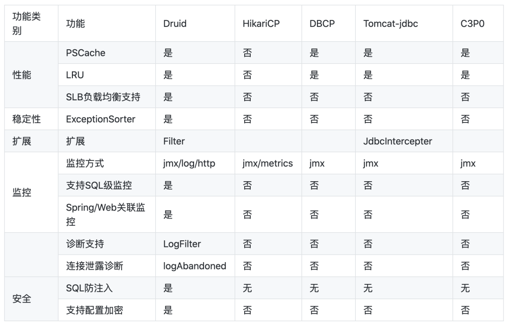Select the LRU feature cell
This screenshot has width=511, height=326.
tap(75, 75)
